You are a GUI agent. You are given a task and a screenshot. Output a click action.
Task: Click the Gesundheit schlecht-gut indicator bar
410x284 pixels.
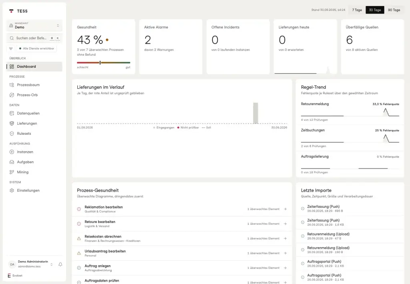tap(104, 63)
